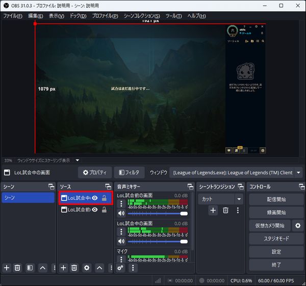Image resolution: width=306 pixels, height=286 pixels.
Task: Delete selected scene with trash icon
Action: click(17, 268)
